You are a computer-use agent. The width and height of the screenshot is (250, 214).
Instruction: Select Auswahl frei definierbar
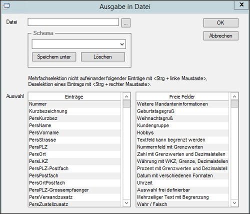coord(182,190)
